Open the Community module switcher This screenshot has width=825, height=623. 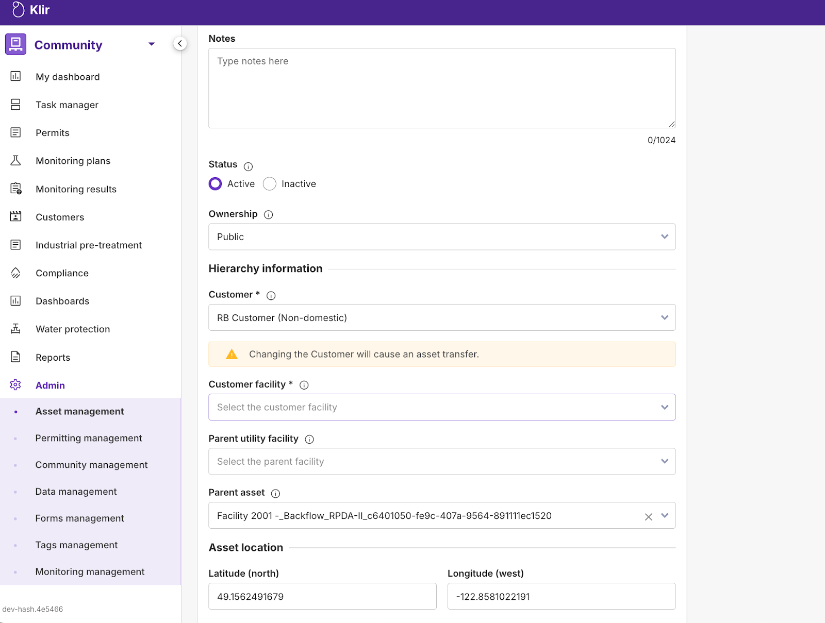tap(151, 44)
